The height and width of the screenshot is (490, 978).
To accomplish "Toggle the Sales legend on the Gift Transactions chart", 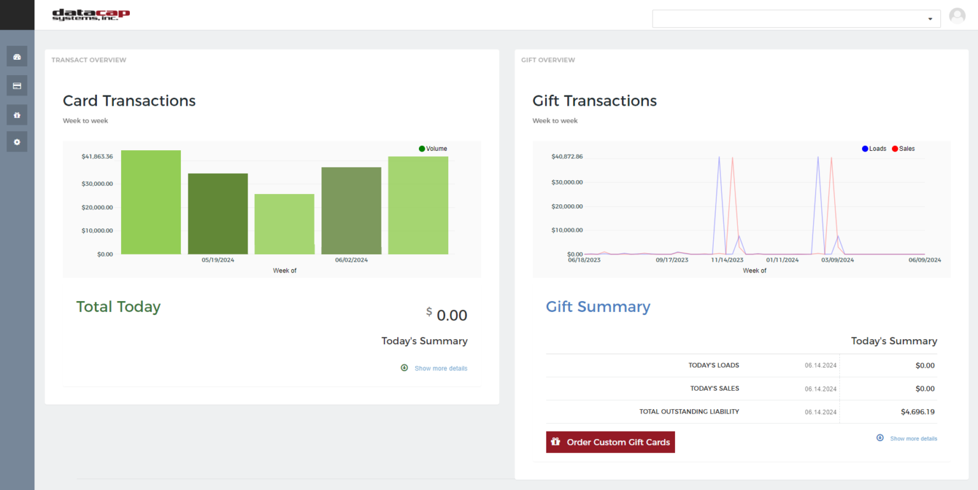I will (903, 148).
